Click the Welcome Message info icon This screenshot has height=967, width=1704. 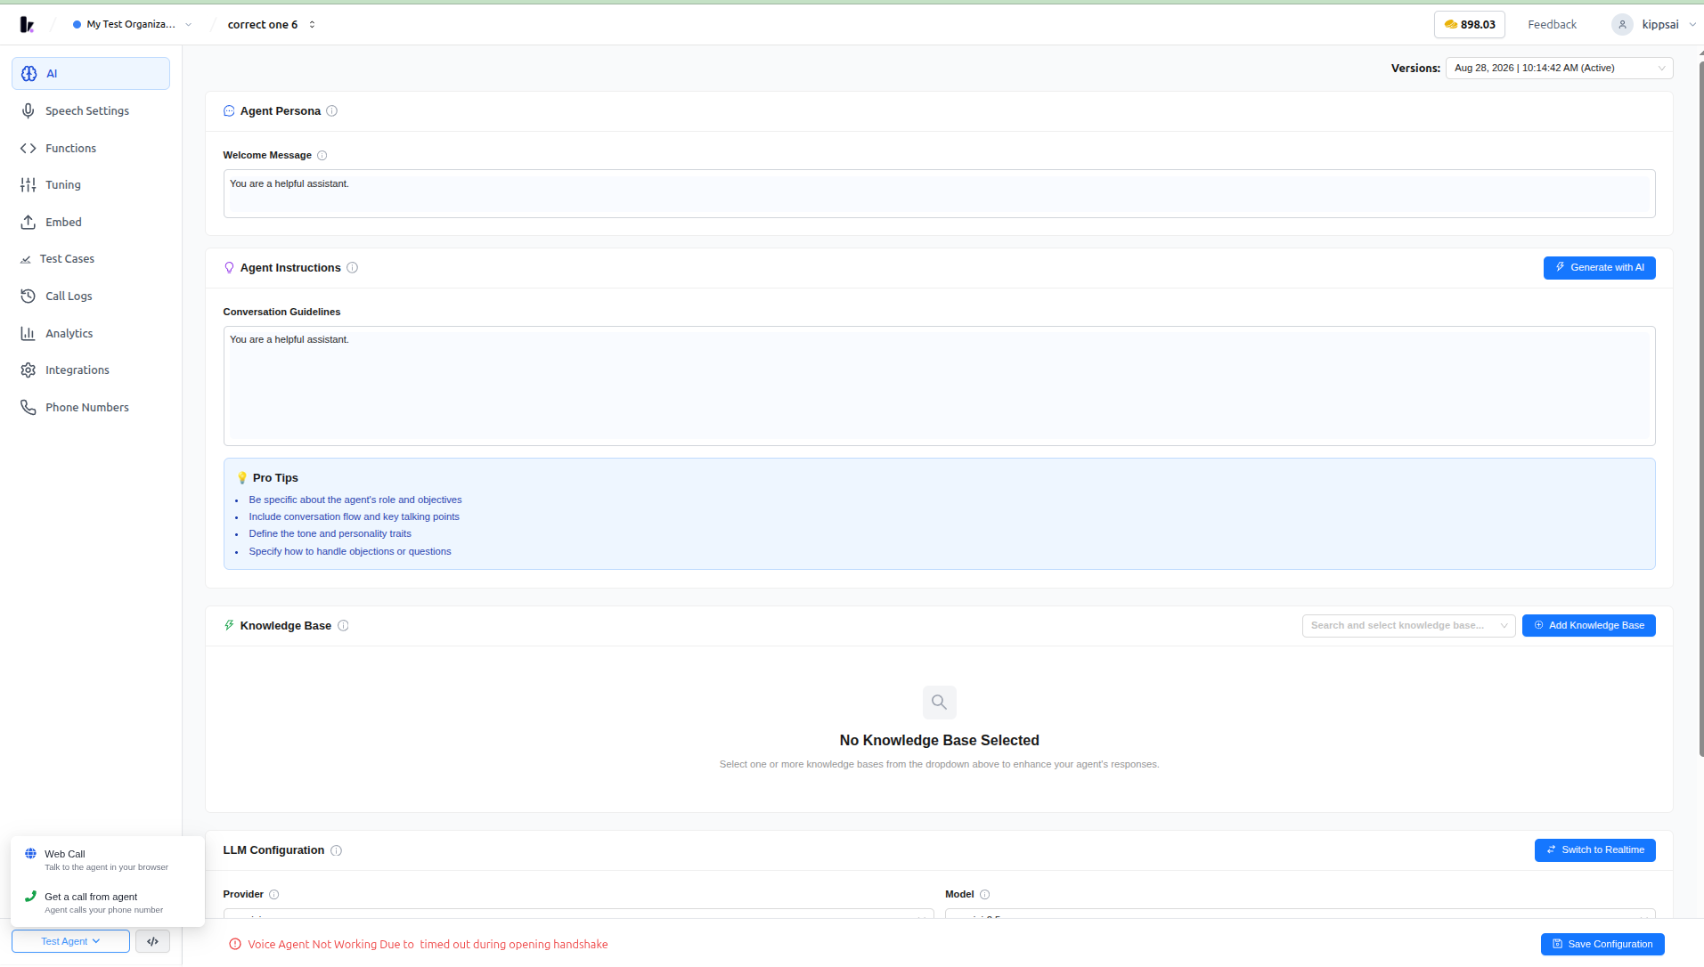[x=322, y=156]
